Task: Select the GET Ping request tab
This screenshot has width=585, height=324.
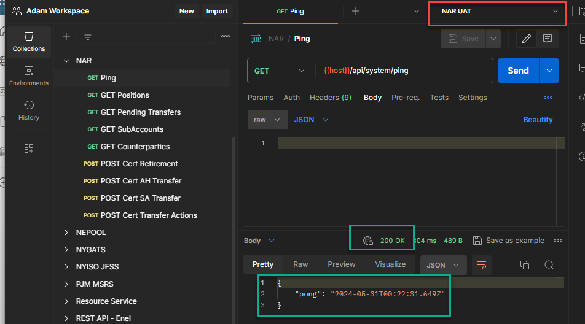Action: click(290, 12)
